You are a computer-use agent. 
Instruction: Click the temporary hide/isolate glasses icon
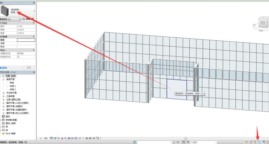(80, 138)
